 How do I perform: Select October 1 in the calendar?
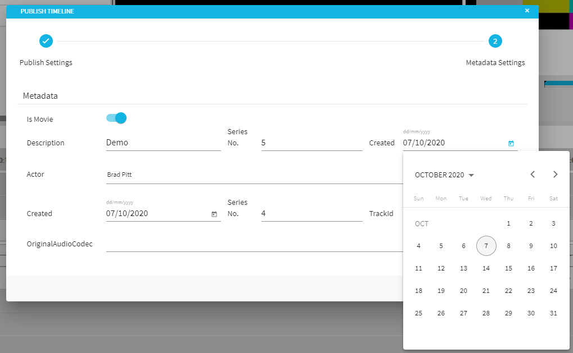(x=508, y=223)
